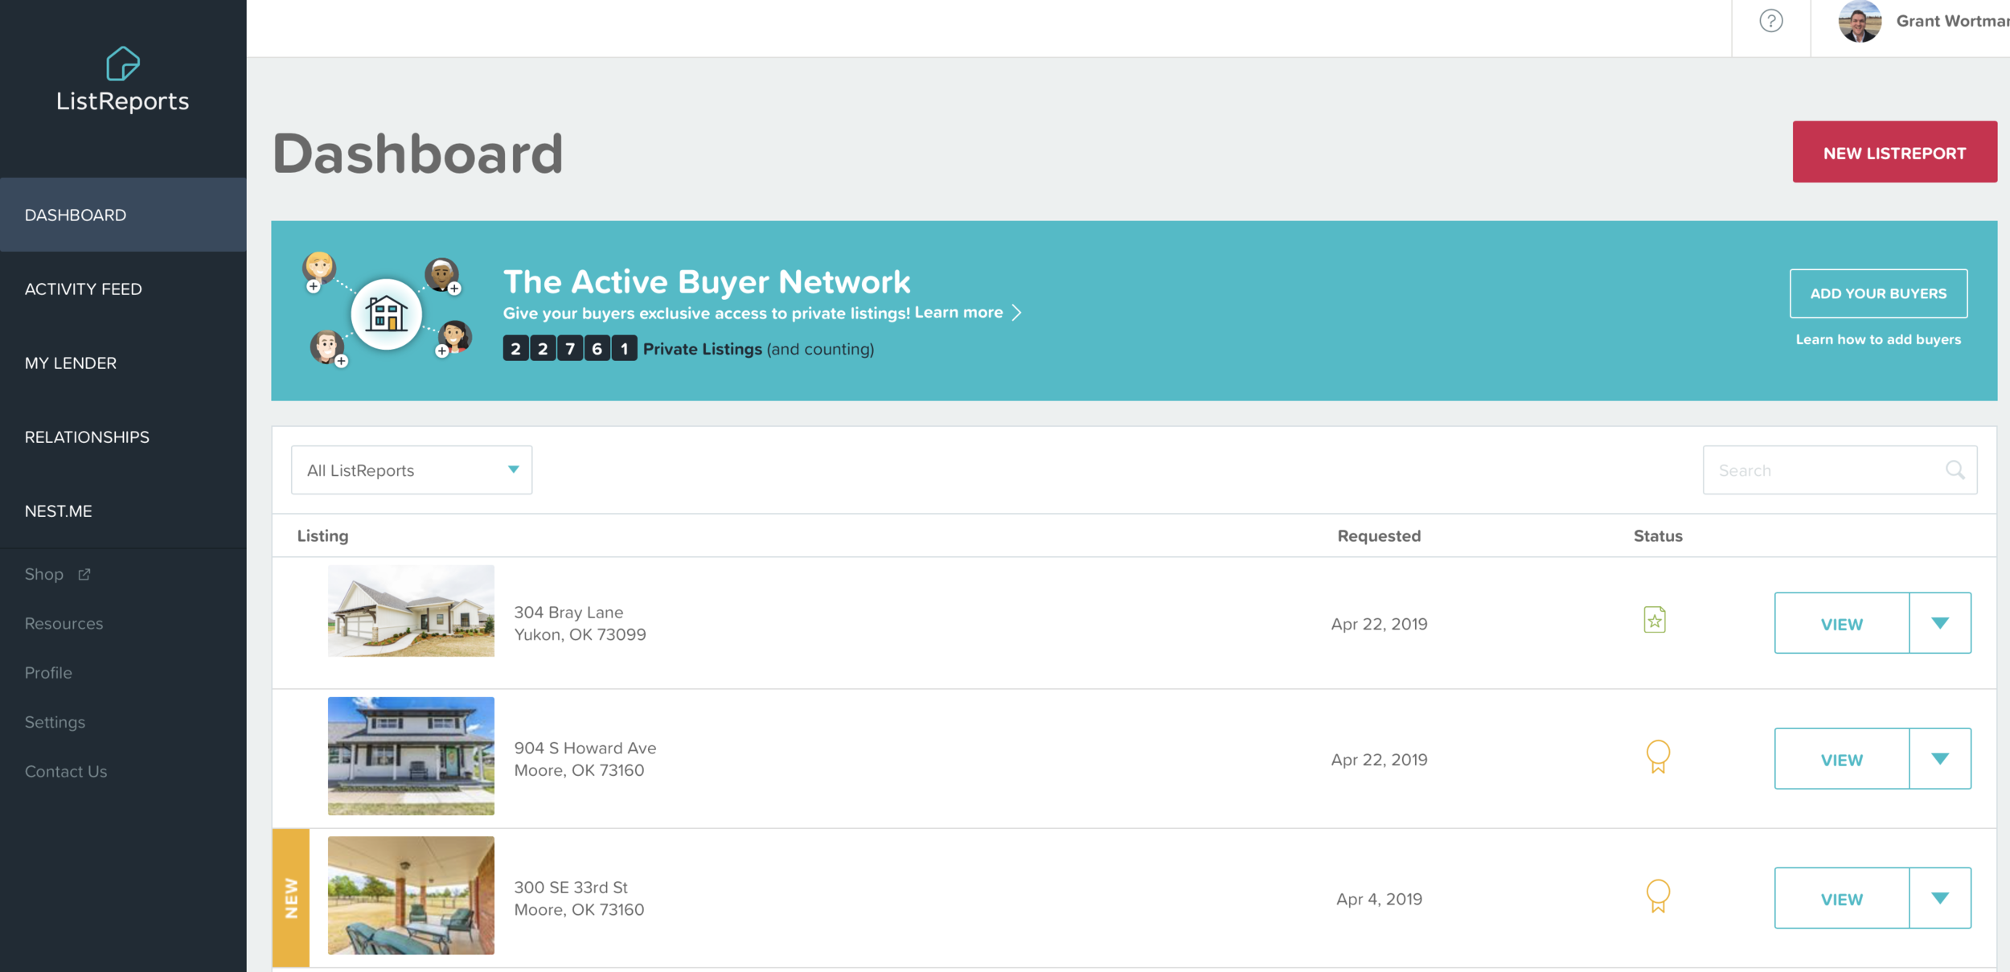
Task: Click the Add Your Buyers button
Action: [x=1878, y=293]
